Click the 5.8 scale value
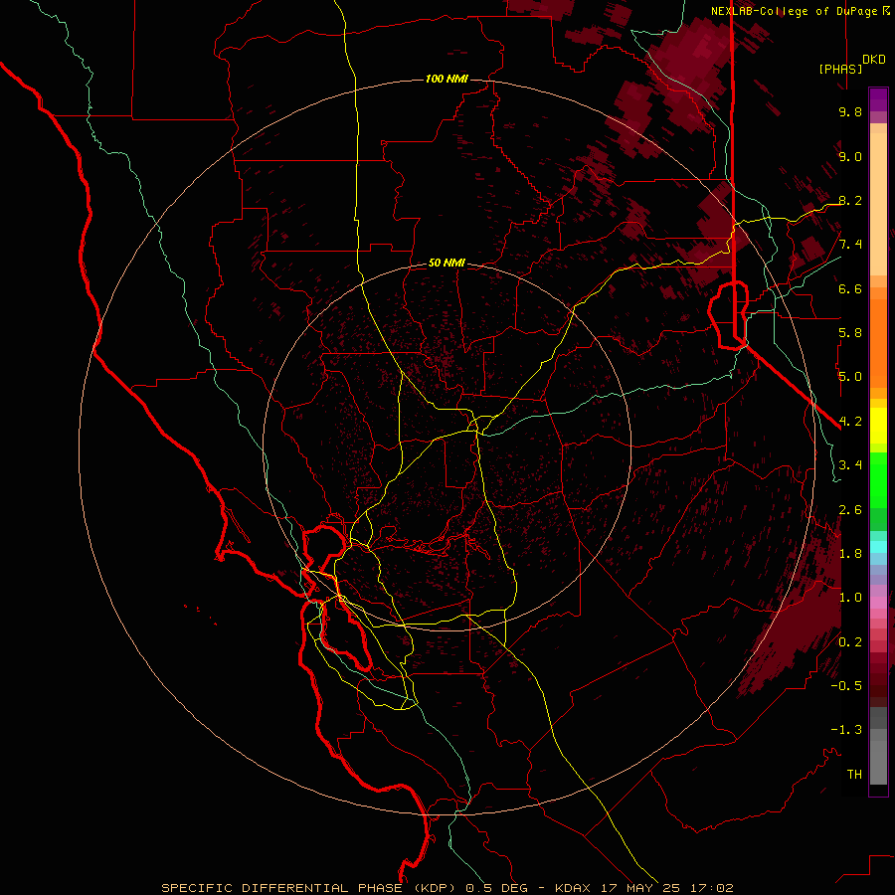The height and width of the screenshot is (895, 895). click(x=850, y=333)
